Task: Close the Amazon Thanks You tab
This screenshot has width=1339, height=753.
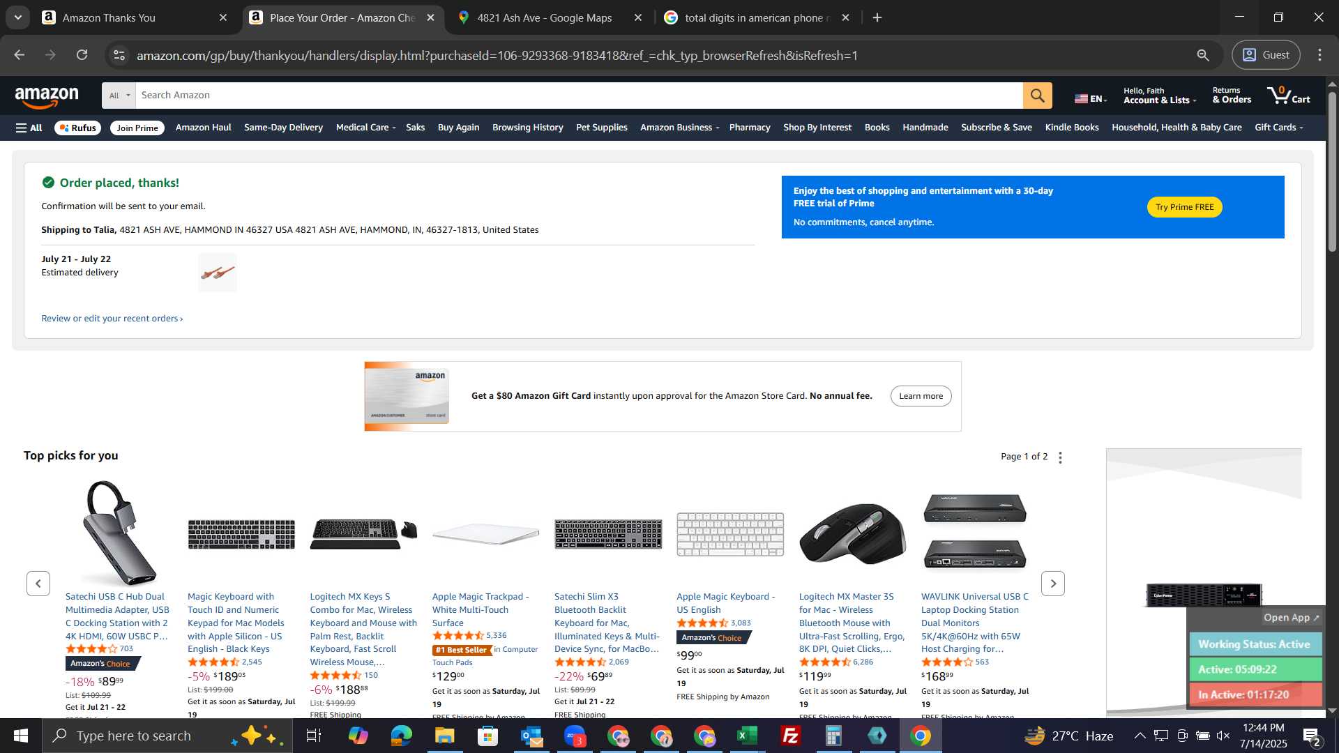Action: [223, 17]
